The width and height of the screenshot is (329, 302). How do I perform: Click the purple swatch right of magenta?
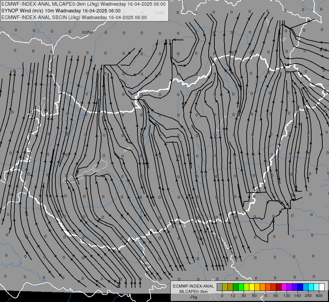pyautogui.click(x=290, y=287)
